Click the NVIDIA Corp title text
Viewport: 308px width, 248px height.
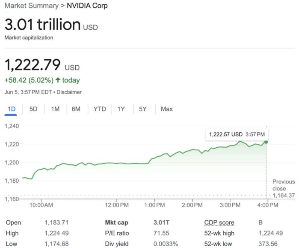[87, 6]
